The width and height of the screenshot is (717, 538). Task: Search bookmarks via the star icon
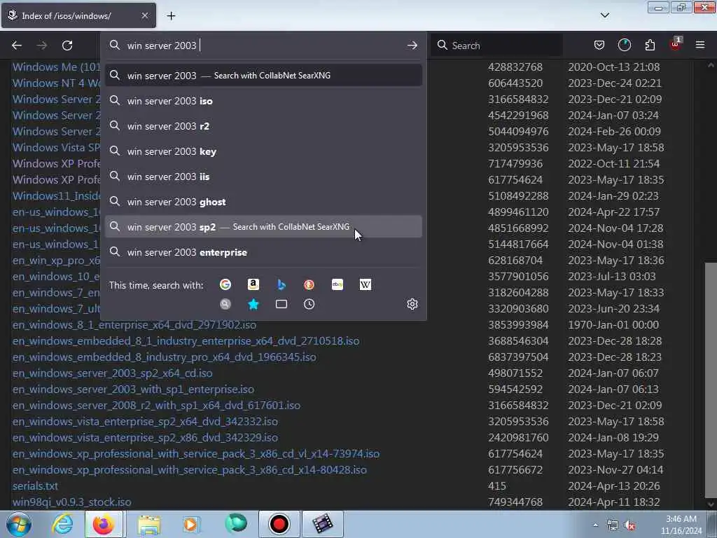tap(253, 304)
